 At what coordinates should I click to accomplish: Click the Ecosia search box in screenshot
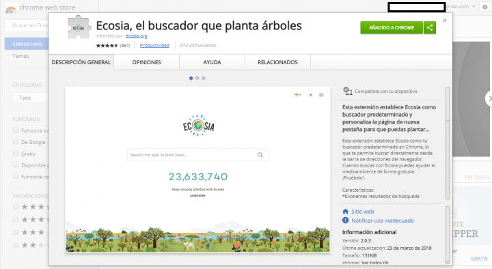tap(197, 155)
